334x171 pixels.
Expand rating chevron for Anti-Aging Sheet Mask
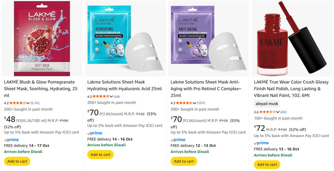click(x=194, y=103)
